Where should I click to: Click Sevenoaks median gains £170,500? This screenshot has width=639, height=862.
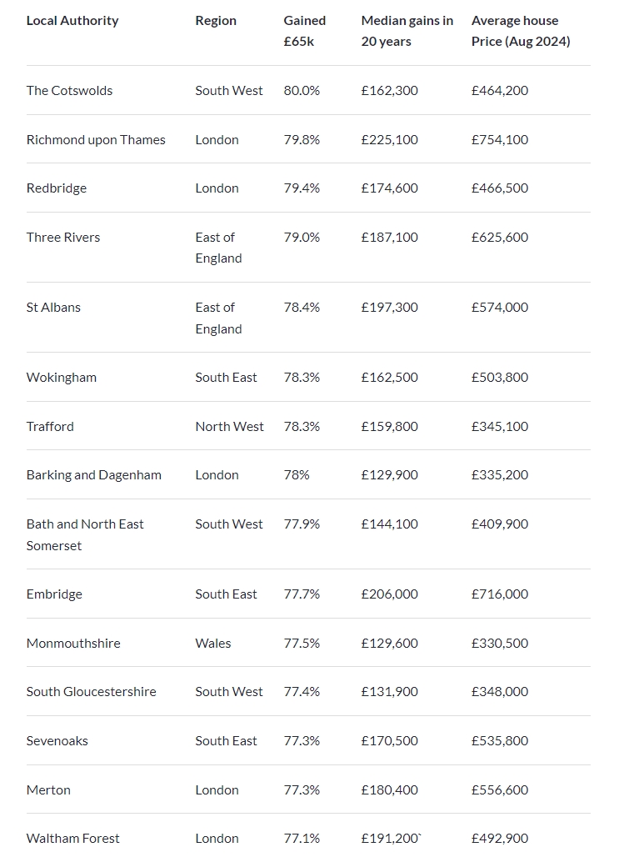(390, 741)
